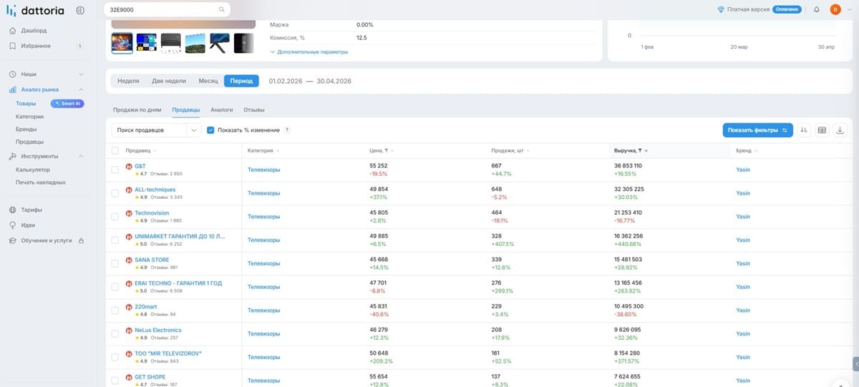Click the sort order icon button
Screen dimensions: 859x387
(804, 130)
